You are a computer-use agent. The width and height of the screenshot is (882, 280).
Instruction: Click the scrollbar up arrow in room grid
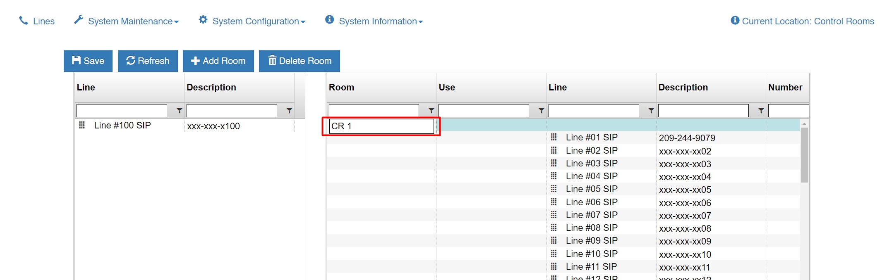804,123
